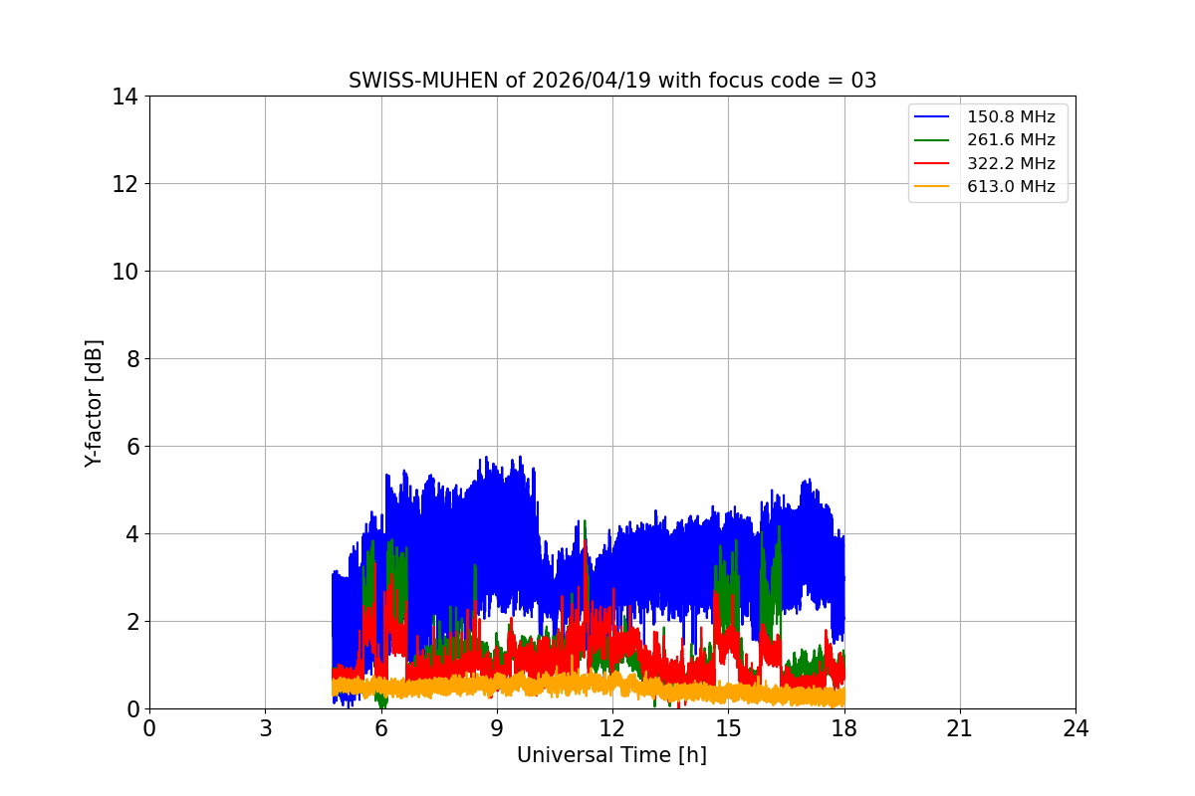Click the x-axis tick label 6

click(x=381, y=728)
